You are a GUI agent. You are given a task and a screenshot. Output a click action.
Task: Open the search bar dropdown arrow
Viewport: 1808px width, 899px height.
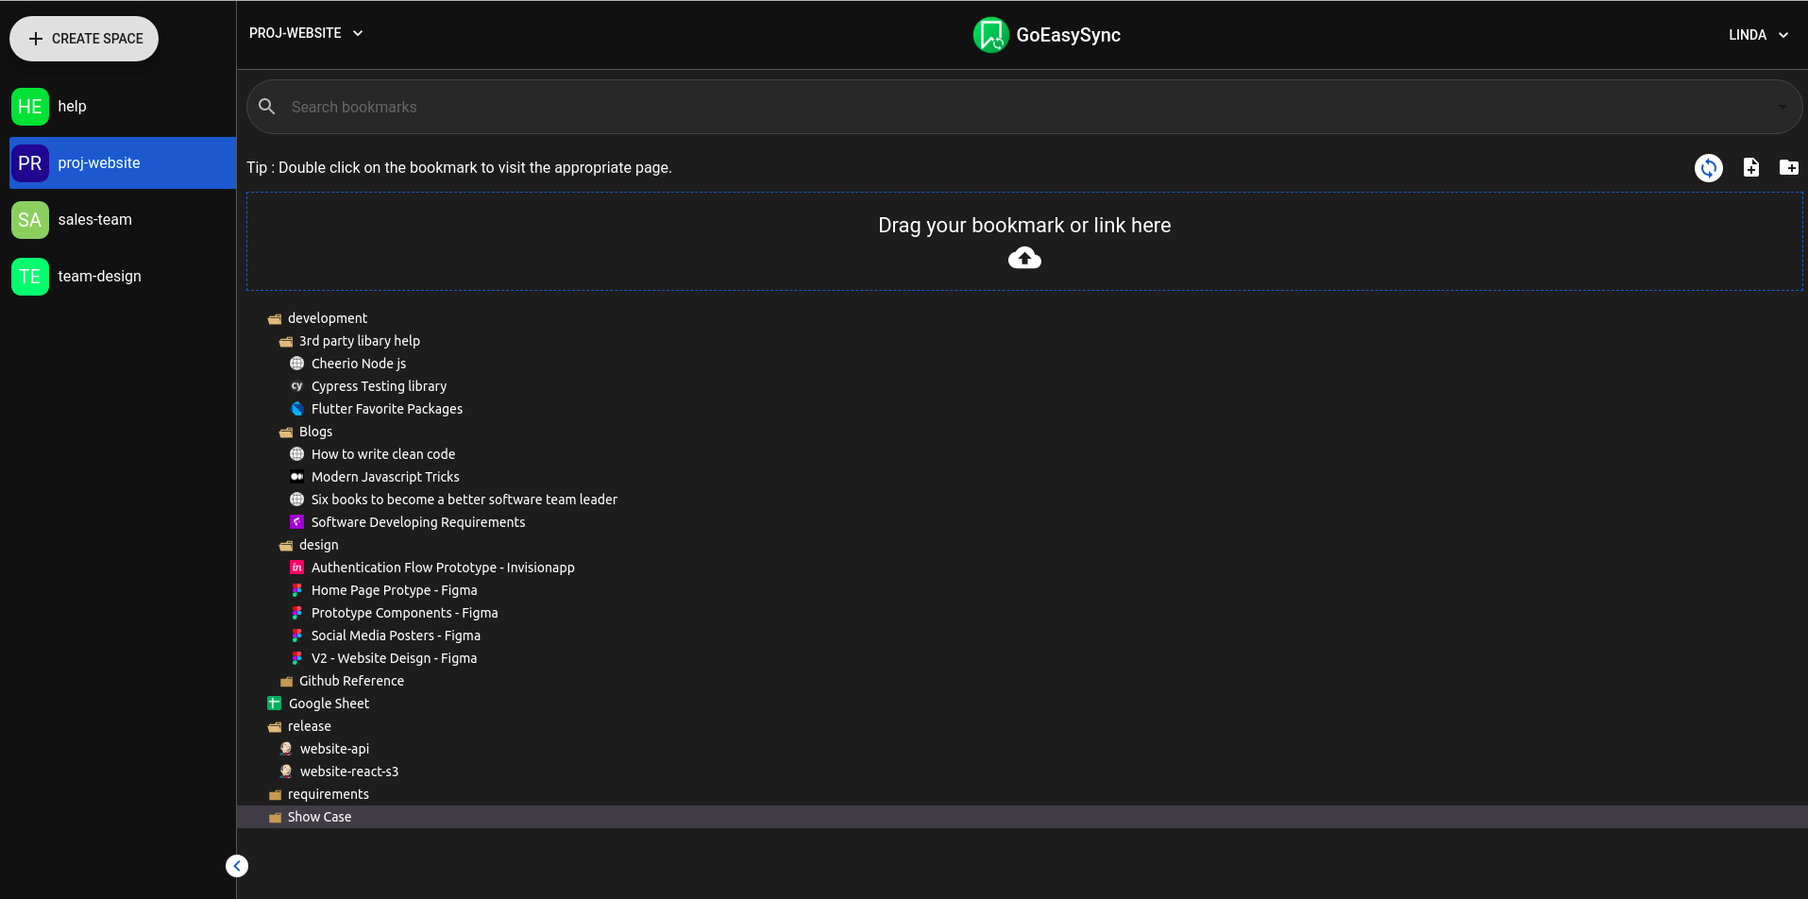[x=1781, y=107]
